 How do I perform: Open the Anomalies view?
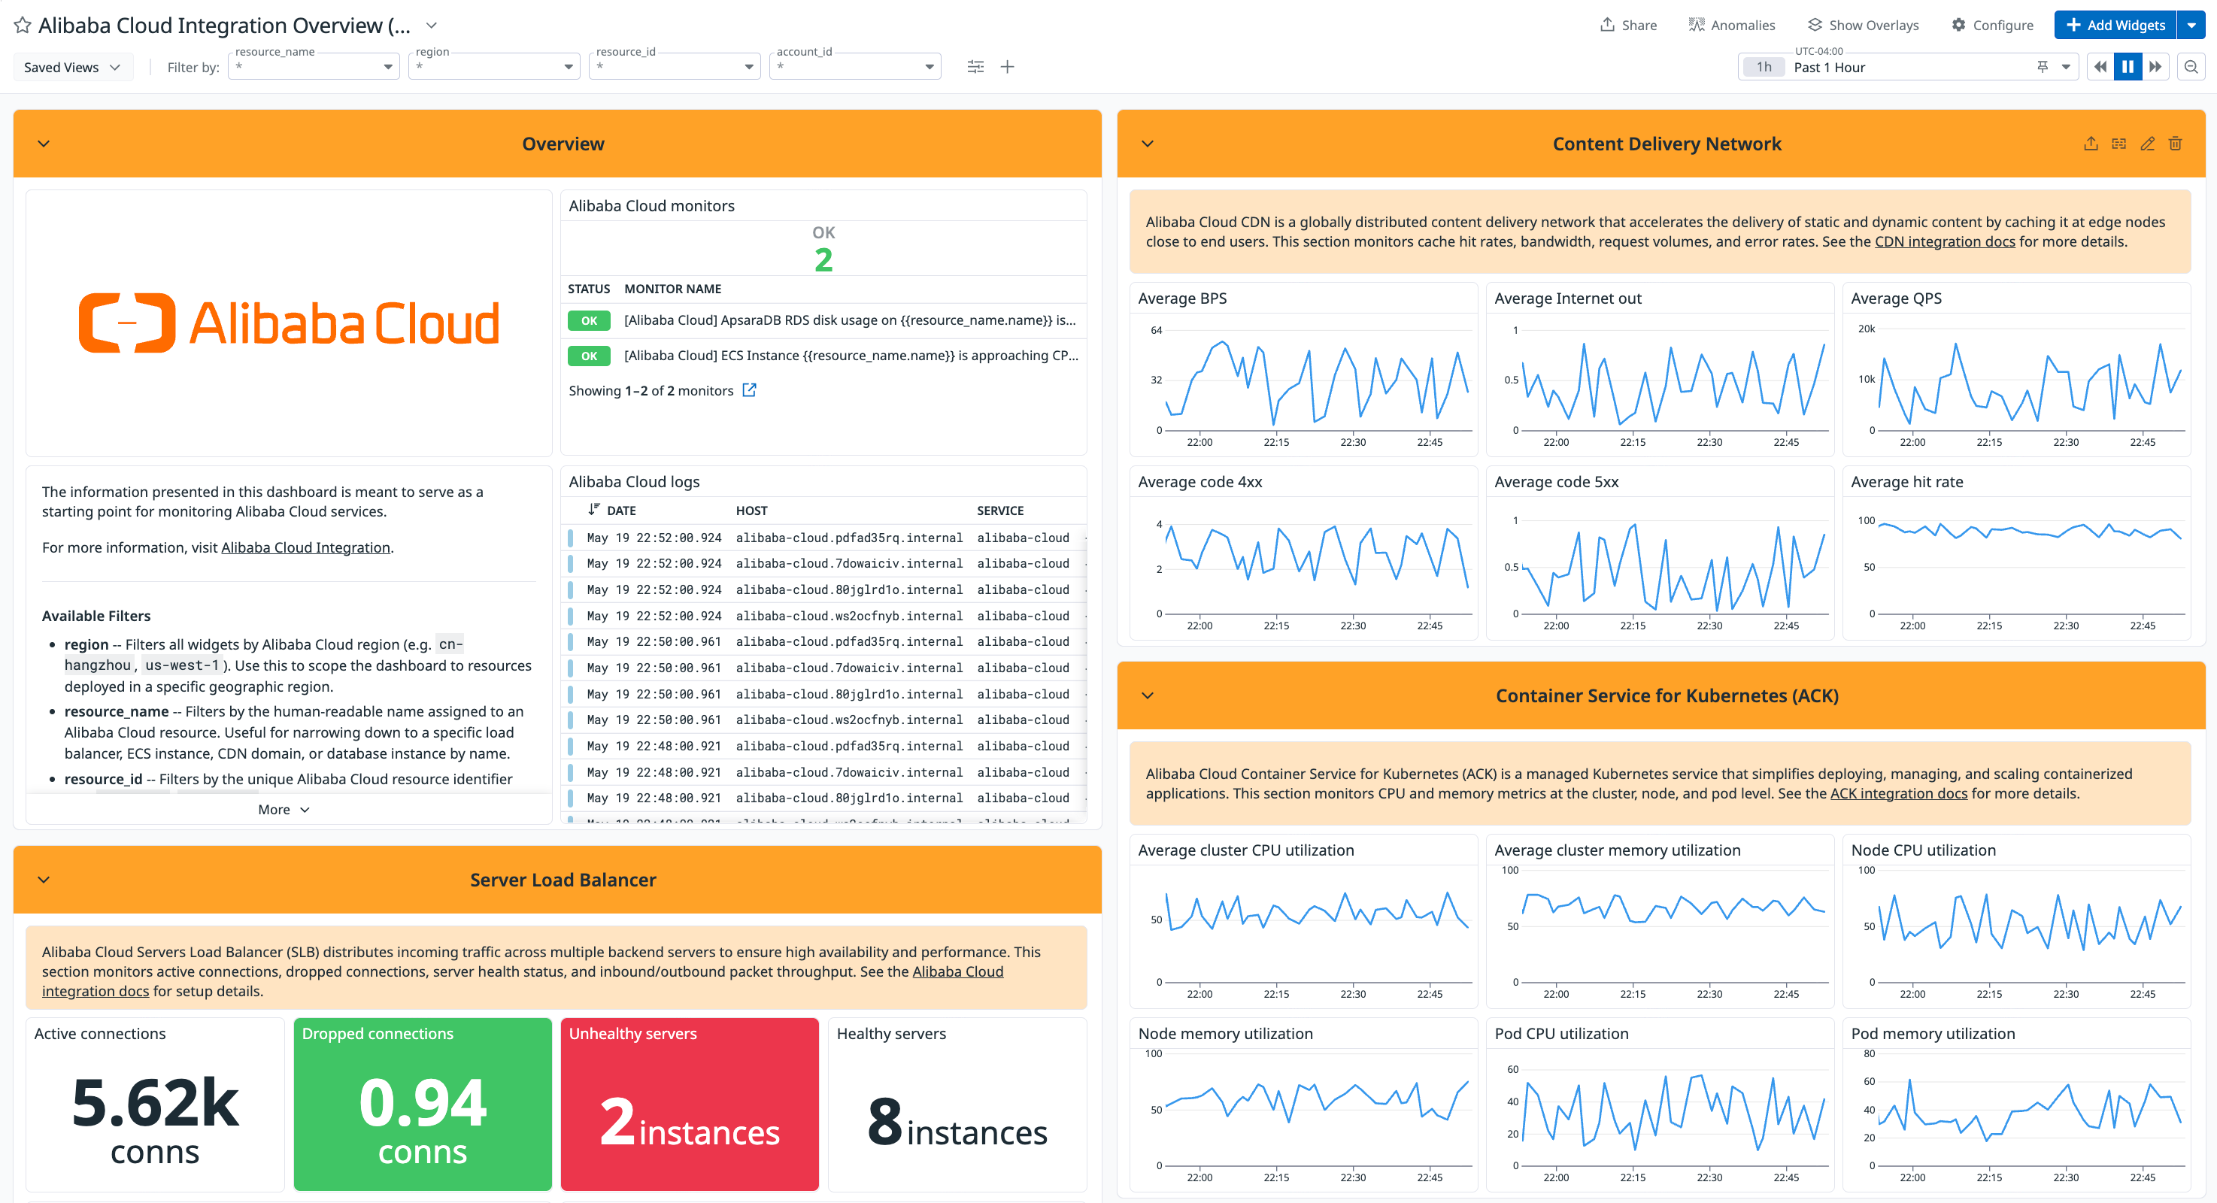(1732, 25)
